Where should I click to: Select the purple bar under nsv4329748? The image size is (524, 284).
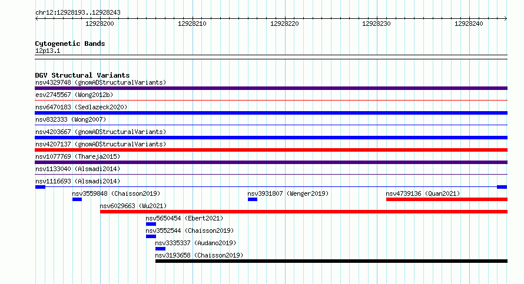[x=271, y=88]
